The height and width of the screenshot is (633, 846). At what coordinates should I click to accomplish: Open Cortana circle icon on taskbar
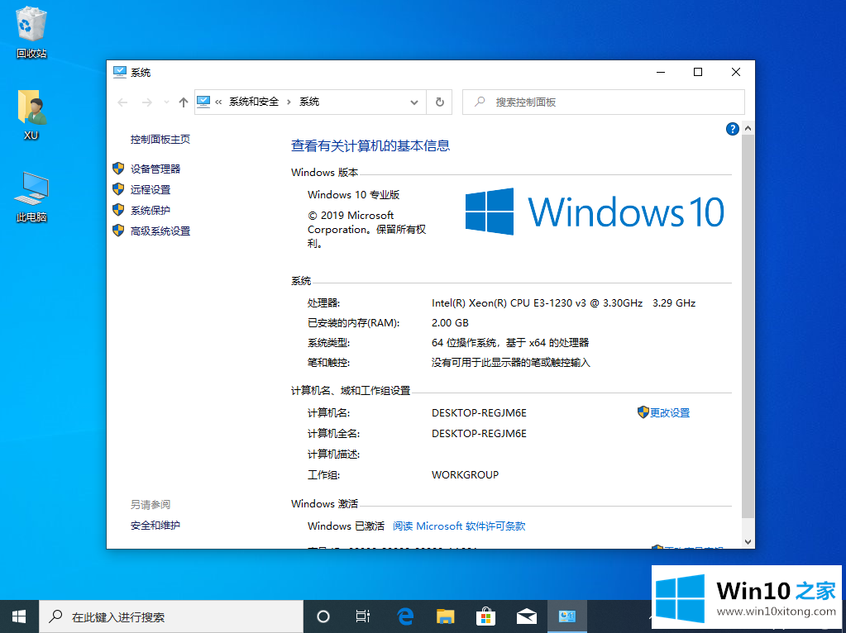[x=323, y=616]
